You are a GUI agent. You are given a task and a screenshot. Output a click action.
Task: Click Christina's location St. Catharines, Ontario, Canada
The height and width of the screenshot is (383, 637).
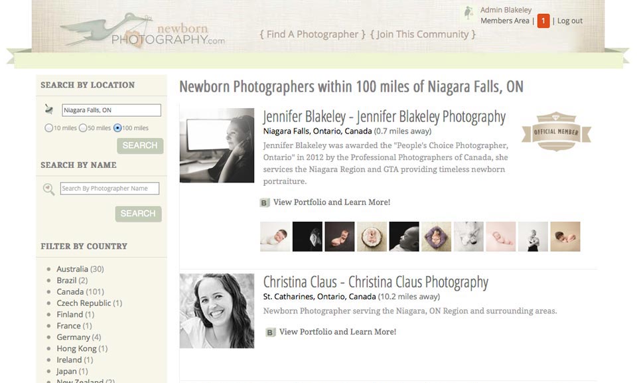coord(319,297)
